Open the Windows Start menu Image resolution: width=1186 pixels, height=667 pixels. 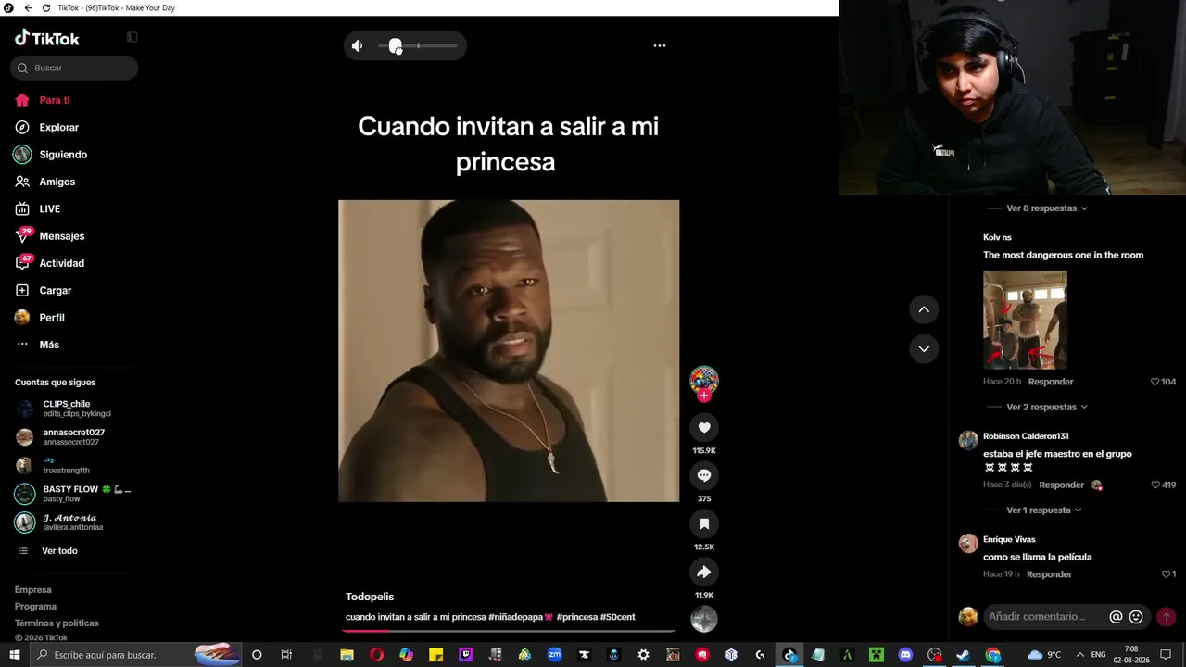[15, 655]
